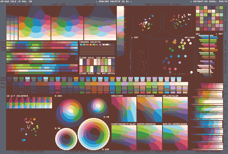228x154 pixels.
Task: Click the Red/Cyan complementary gradient thumbnail
Action: point(124,110)
